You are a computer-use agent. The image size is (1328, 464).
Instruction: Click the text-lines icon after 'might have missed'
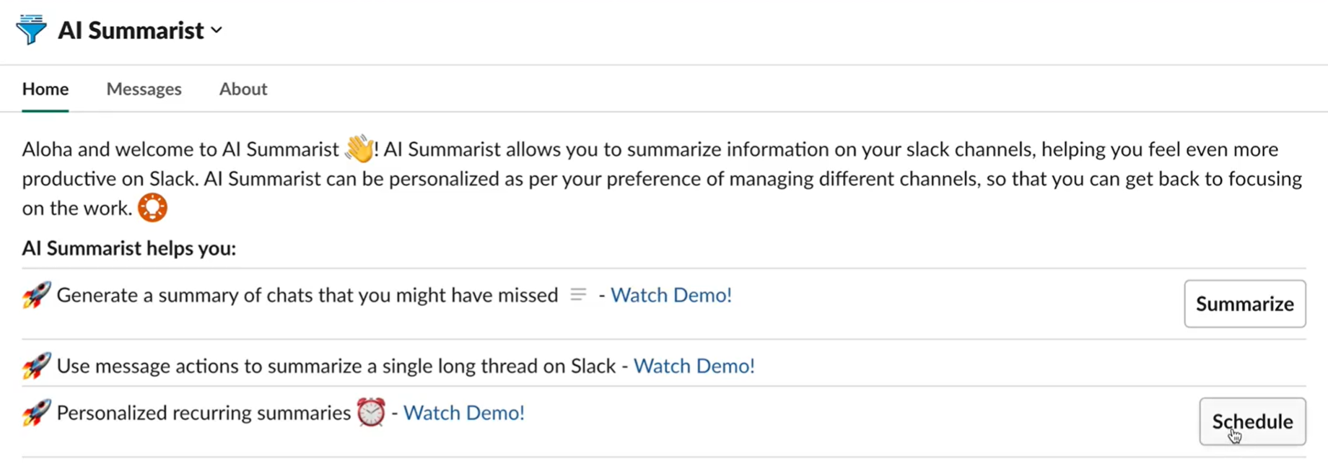(x=578, y=294)
